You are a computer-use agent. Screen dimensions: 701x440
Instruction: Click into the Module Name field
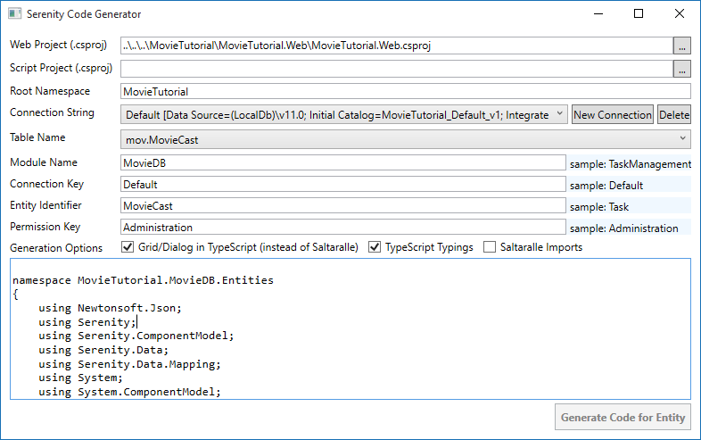[x=343, y=162]
